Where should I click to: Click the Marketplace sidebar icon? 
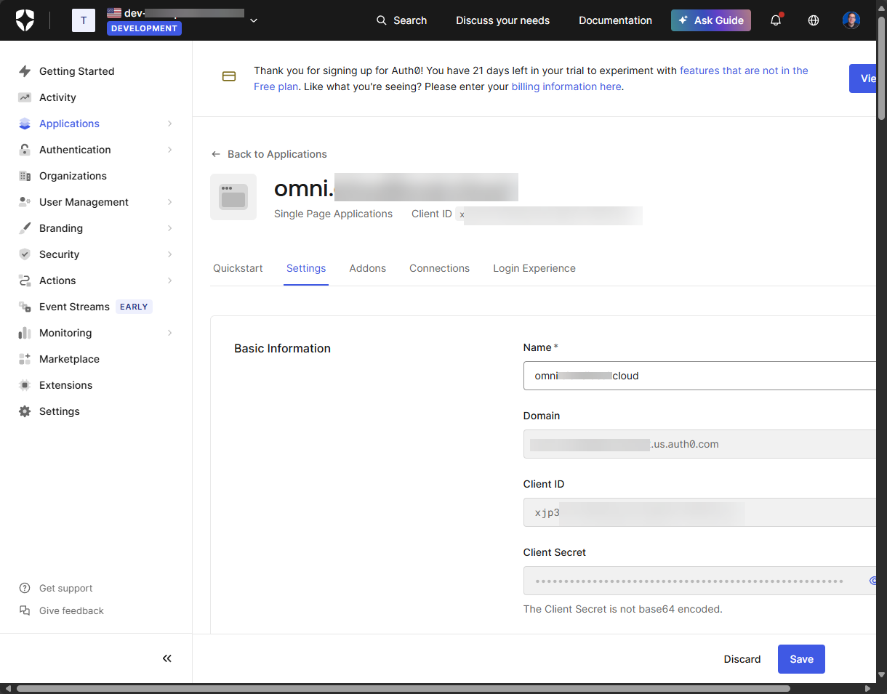coord(25,359)
